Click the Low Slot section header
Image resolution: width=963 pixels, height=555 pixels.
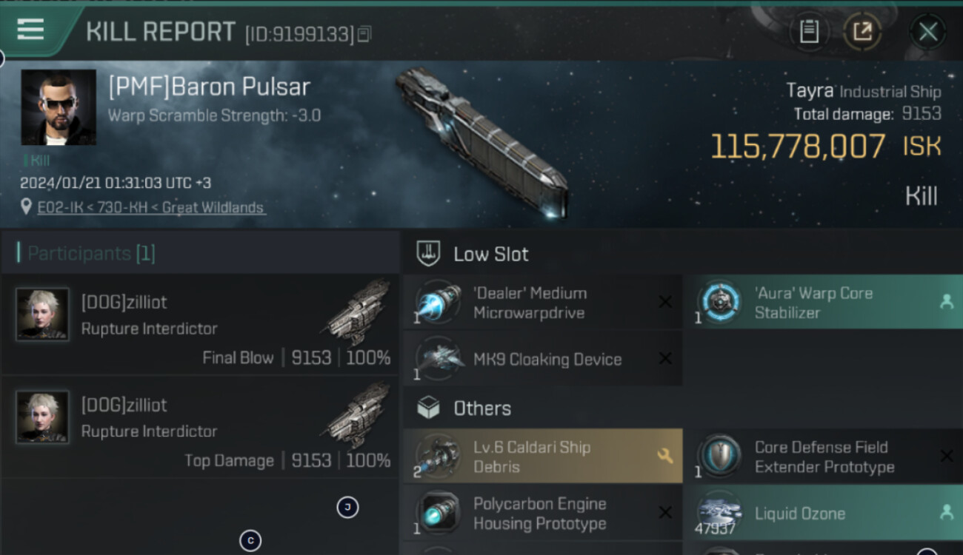490,255
